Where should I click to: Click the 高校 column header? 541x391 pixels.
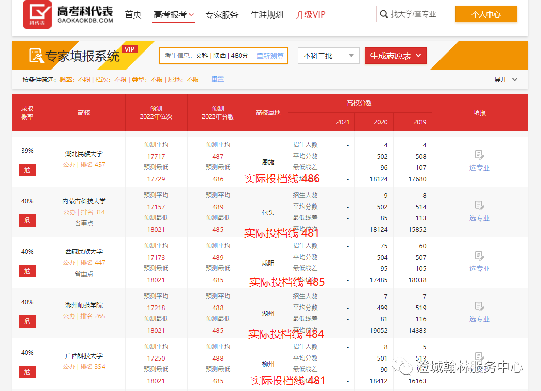click(x=84, y=112)
